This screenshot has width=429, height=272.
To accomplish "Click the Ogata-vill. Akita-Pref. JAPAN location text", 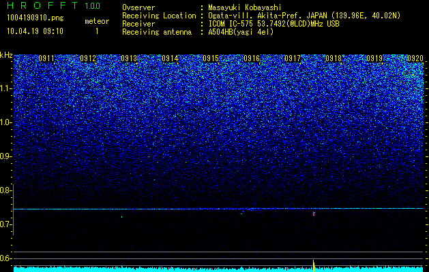I will (303, 16).
